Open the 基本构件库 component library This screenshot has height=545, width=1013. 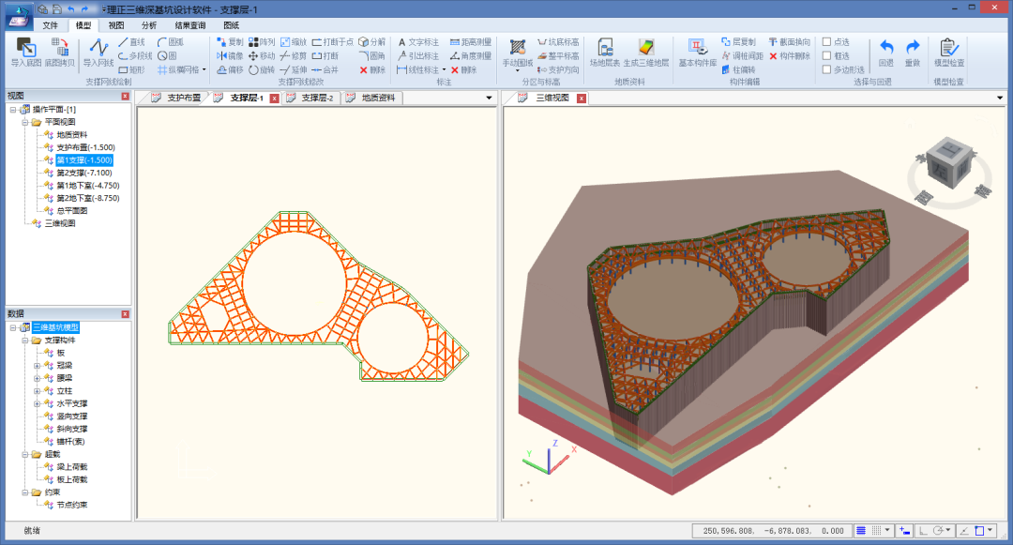[x=697, y=48]
